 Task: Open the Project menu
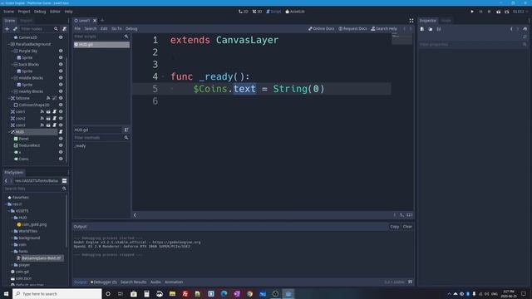coord(24,12)
